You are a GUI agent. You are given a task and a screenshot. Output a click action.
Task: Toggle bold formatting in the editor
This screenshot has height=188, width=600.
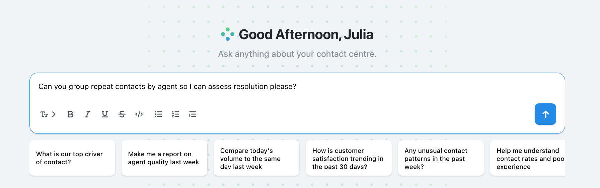click(70, 114)
